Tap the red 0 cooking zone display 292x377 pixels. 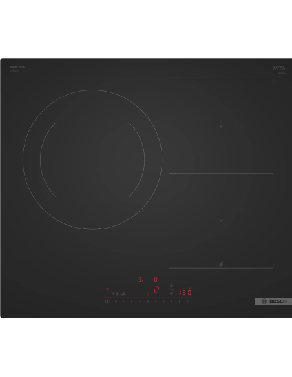click(156, 280)
